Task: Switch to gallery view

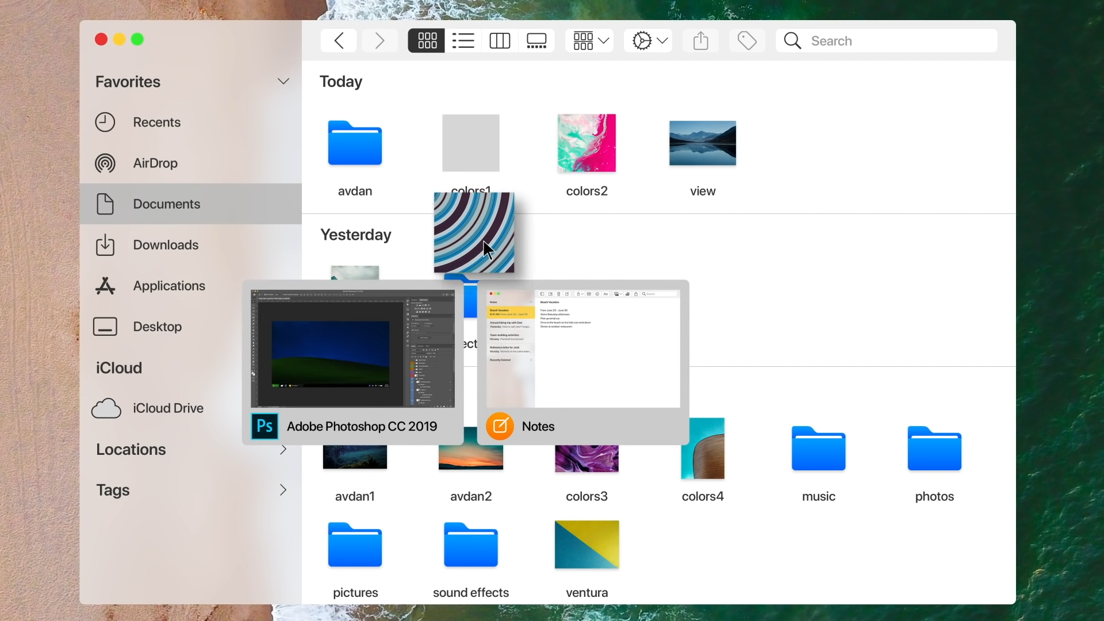Action: pos(536,41)
